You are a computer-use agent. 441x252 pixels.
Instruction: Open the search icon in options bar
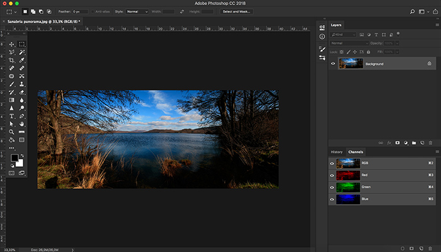point(412,11)
